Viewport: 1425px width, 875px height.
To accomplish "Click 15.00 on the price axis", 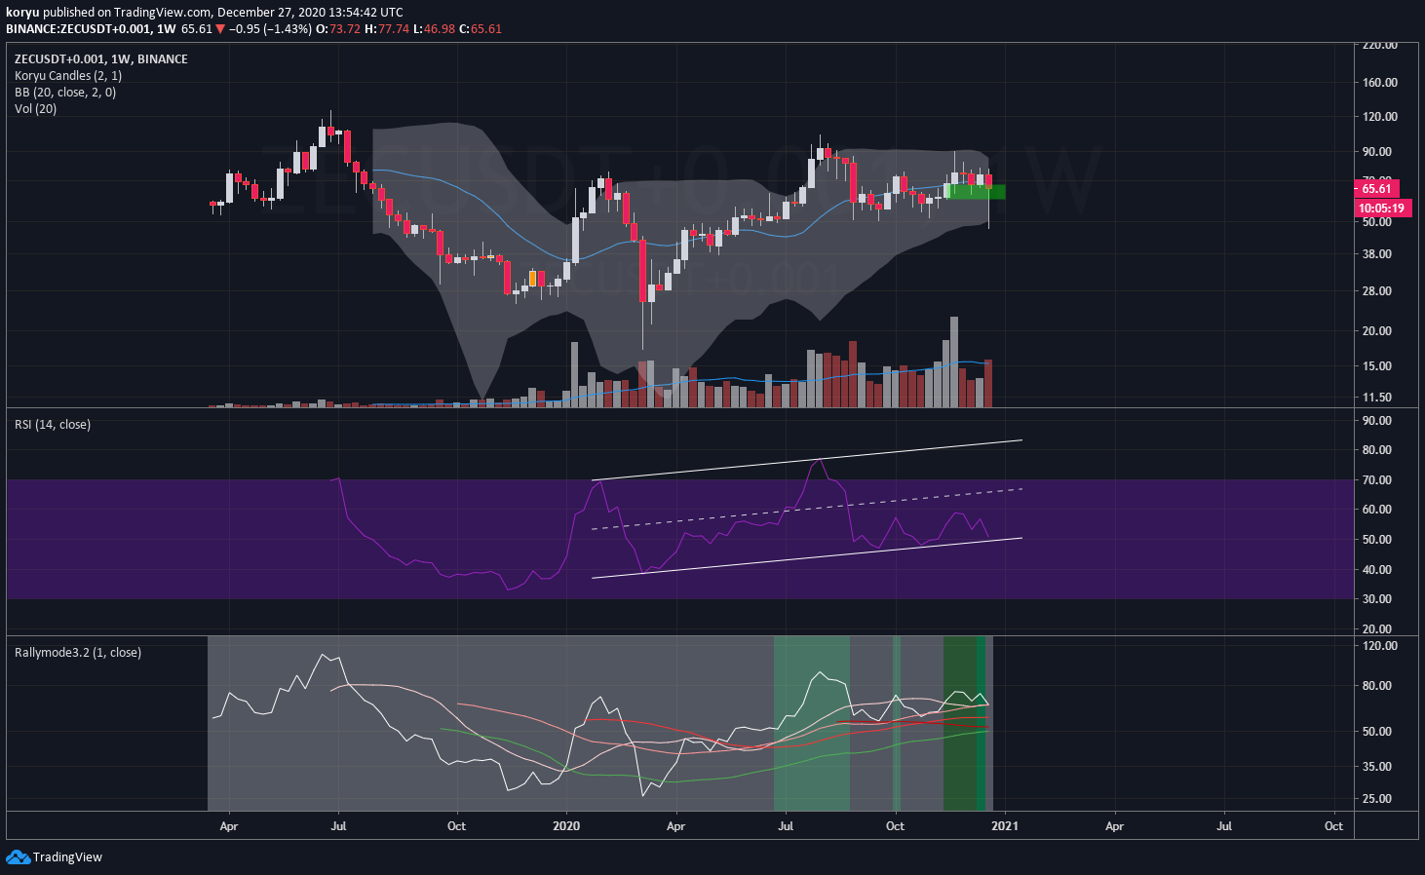I will coord(1377,366).
